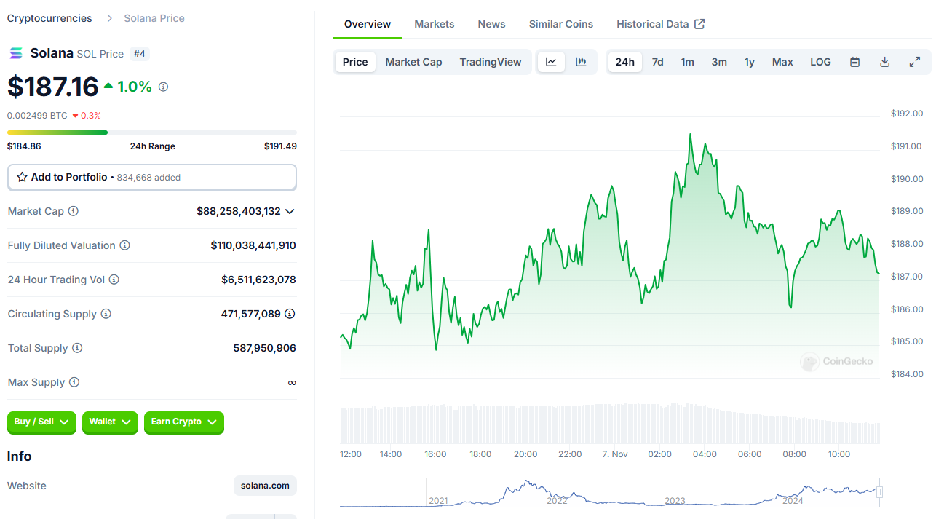This screenshot has width=936, height=522.
Task: Open the Historical Data tab
Action: click(661, 24)
